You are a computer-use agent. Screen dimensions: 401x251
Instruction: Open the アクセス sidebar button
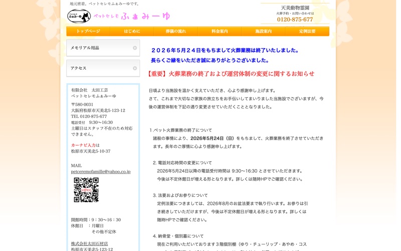103,68
